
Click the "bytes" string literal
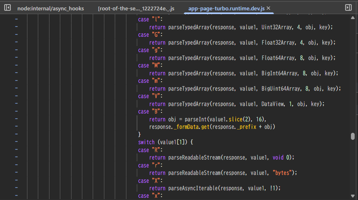282,173
